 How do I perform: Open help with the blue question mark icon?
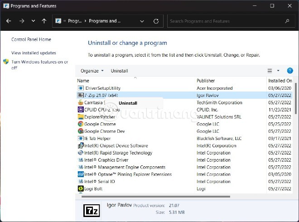[290, 71]
